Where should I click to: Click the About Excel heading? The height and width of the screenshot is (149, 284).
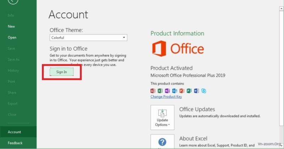193,138
